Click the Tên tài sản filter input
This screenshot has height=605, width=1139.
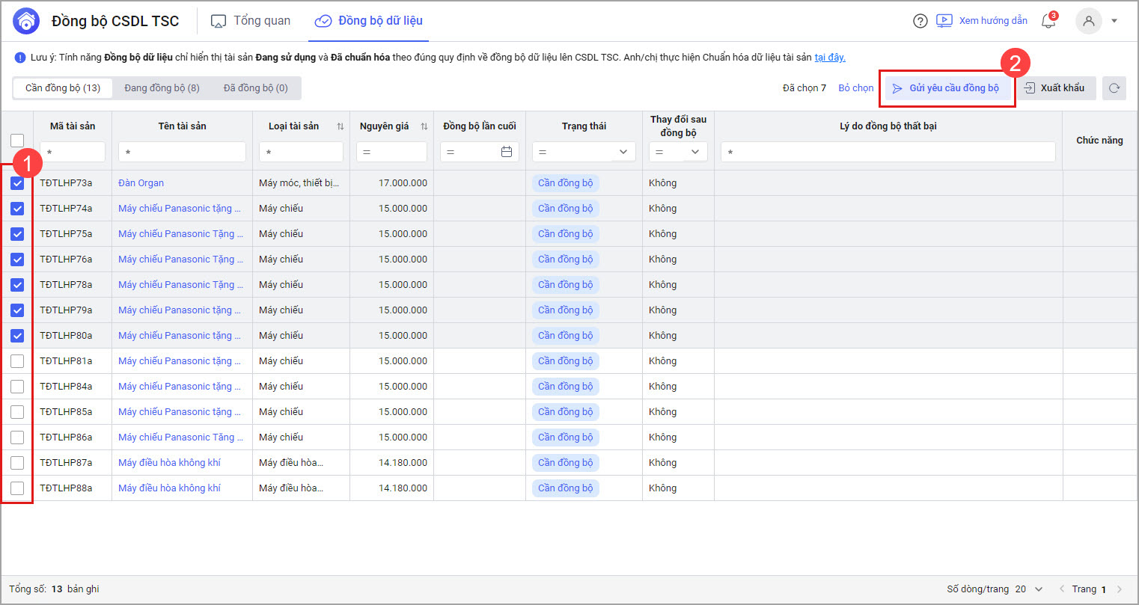[x=182, y=152]
